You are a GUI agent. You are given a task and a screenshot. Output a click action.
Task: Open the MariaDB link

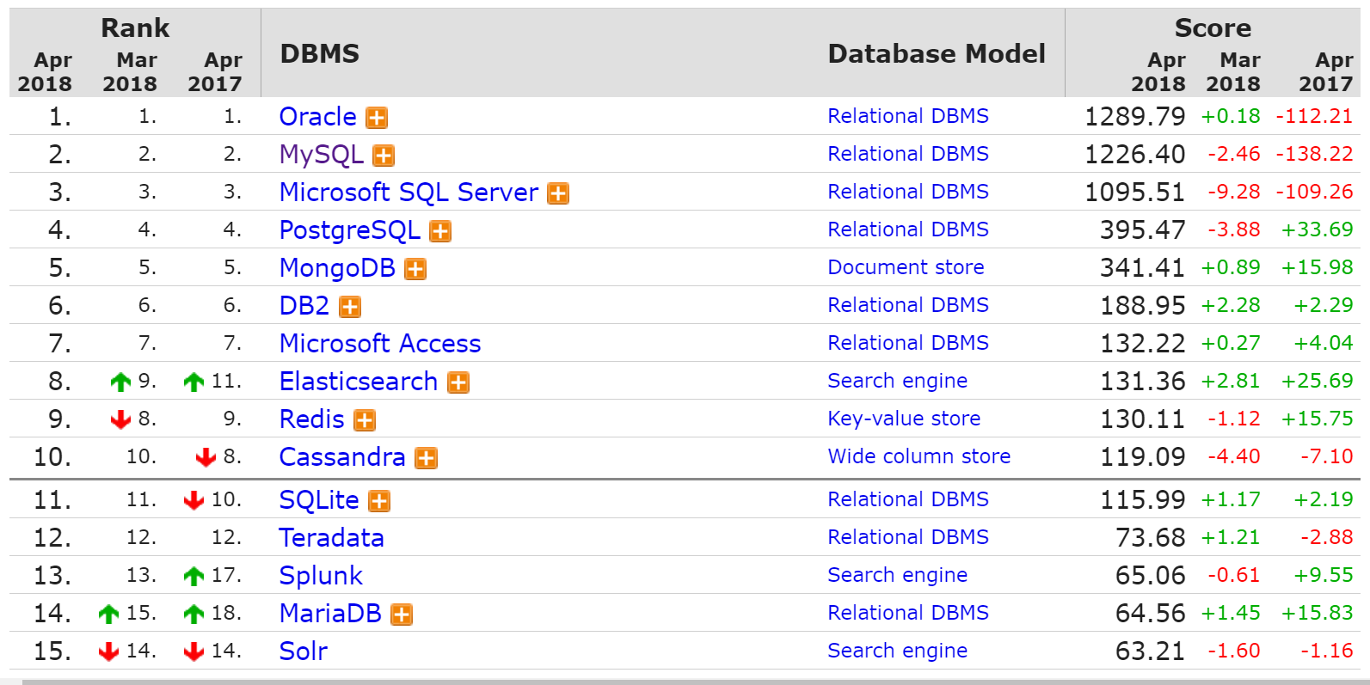tap(330, 614)
